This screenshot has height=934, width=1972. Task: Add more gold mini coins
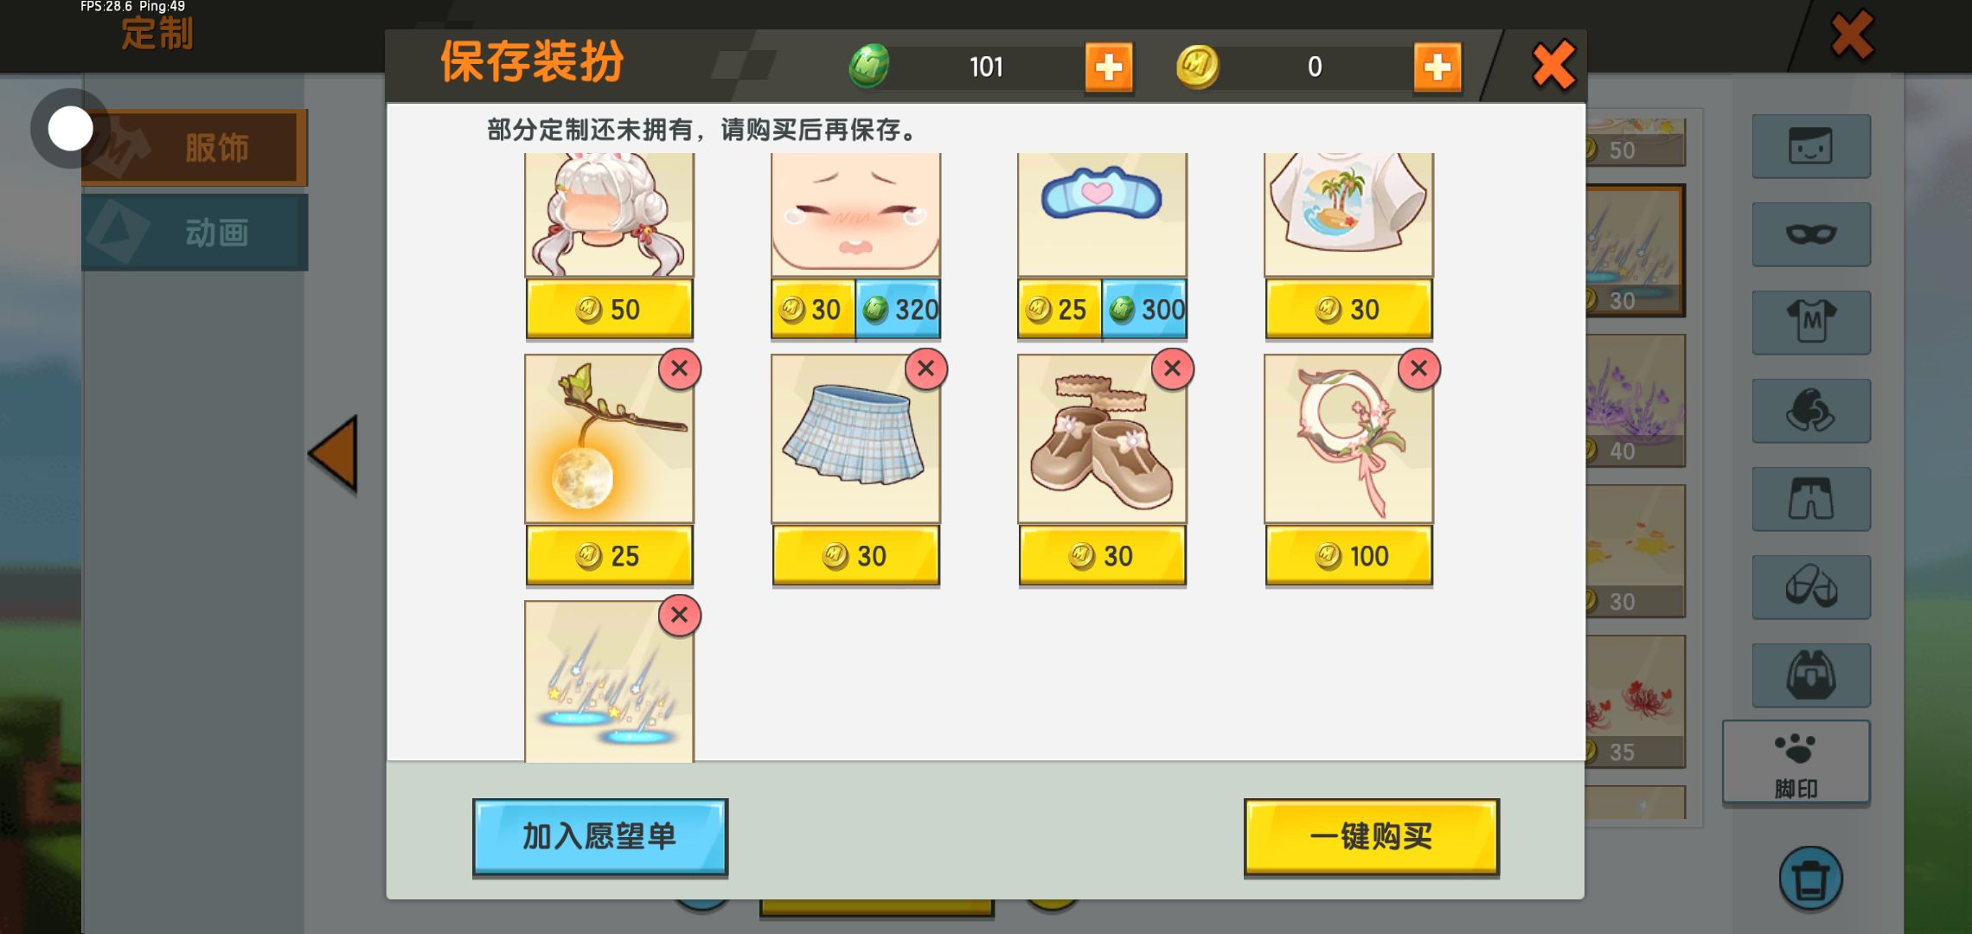[1437, 67]
